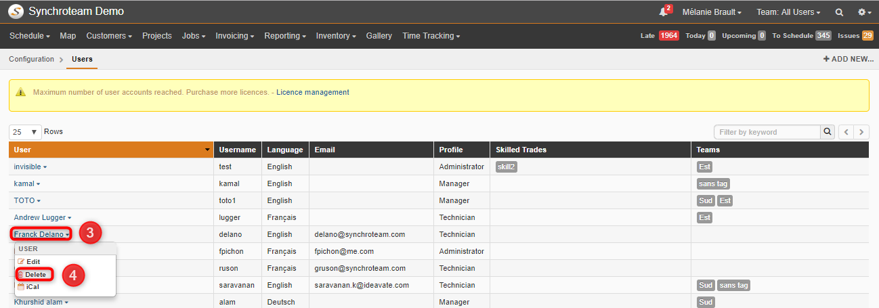Screen dimensions: 879x308
Task: Select email gruson@synchroteam.com
Action: pos(360,268)
